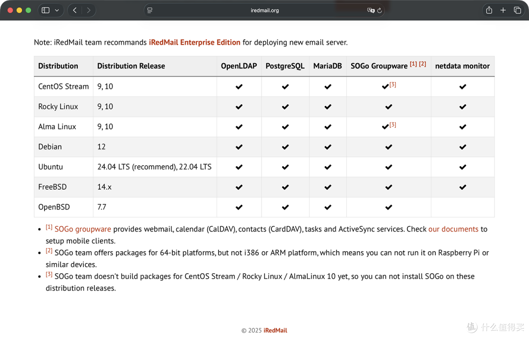
Task: Click the '© 2025' footer text
Action: (x=252, y=330)
